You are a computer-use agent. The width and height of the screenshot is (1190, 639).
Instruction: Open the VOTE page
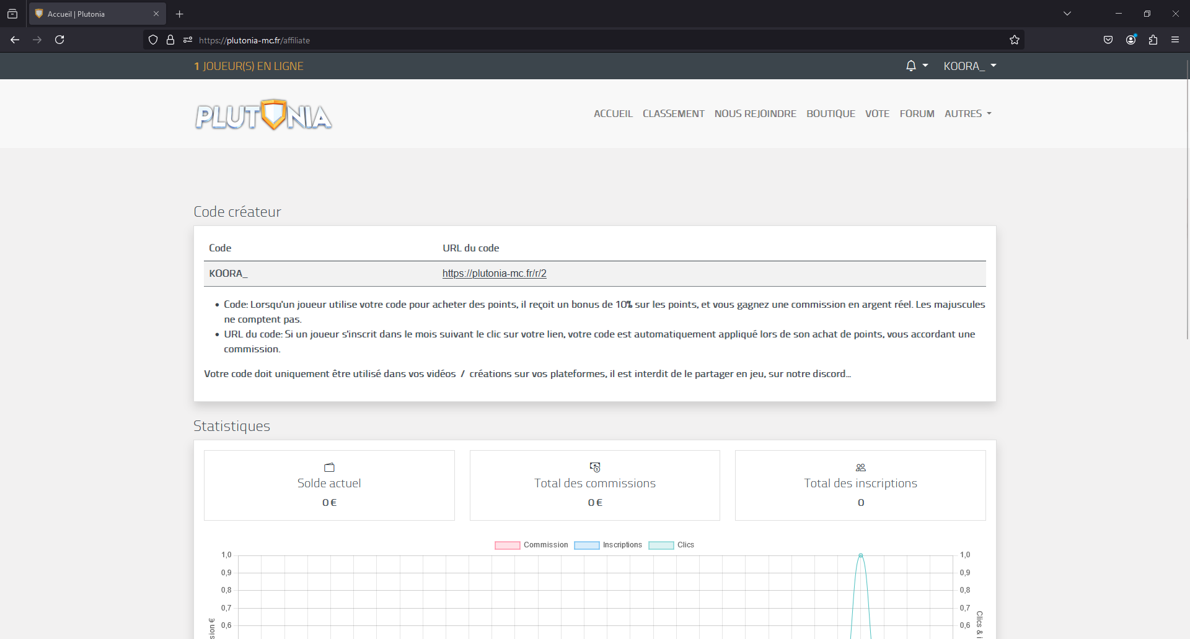tap(877, 113)
